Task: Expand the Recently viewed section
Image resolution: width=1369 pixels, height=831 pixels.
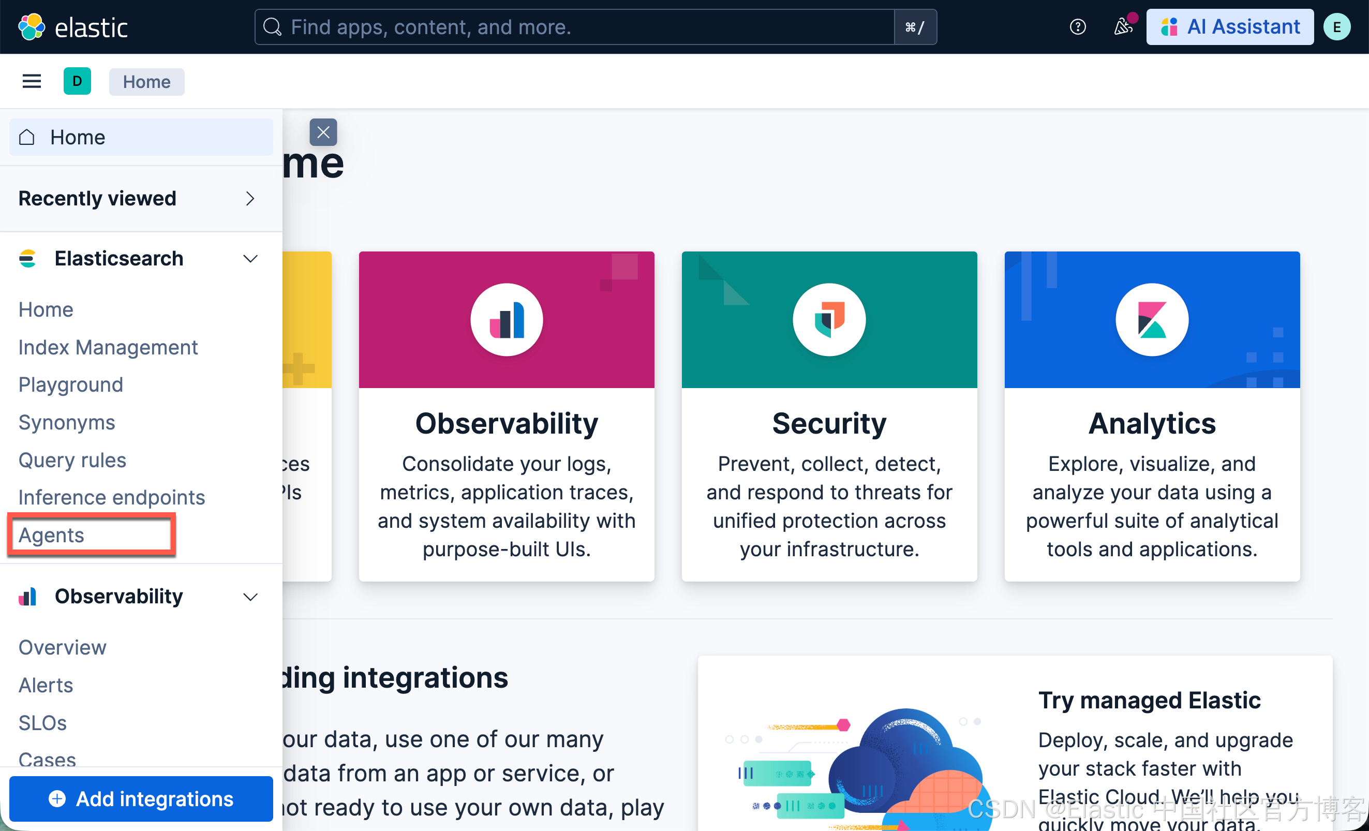Action: coord(249,199)
